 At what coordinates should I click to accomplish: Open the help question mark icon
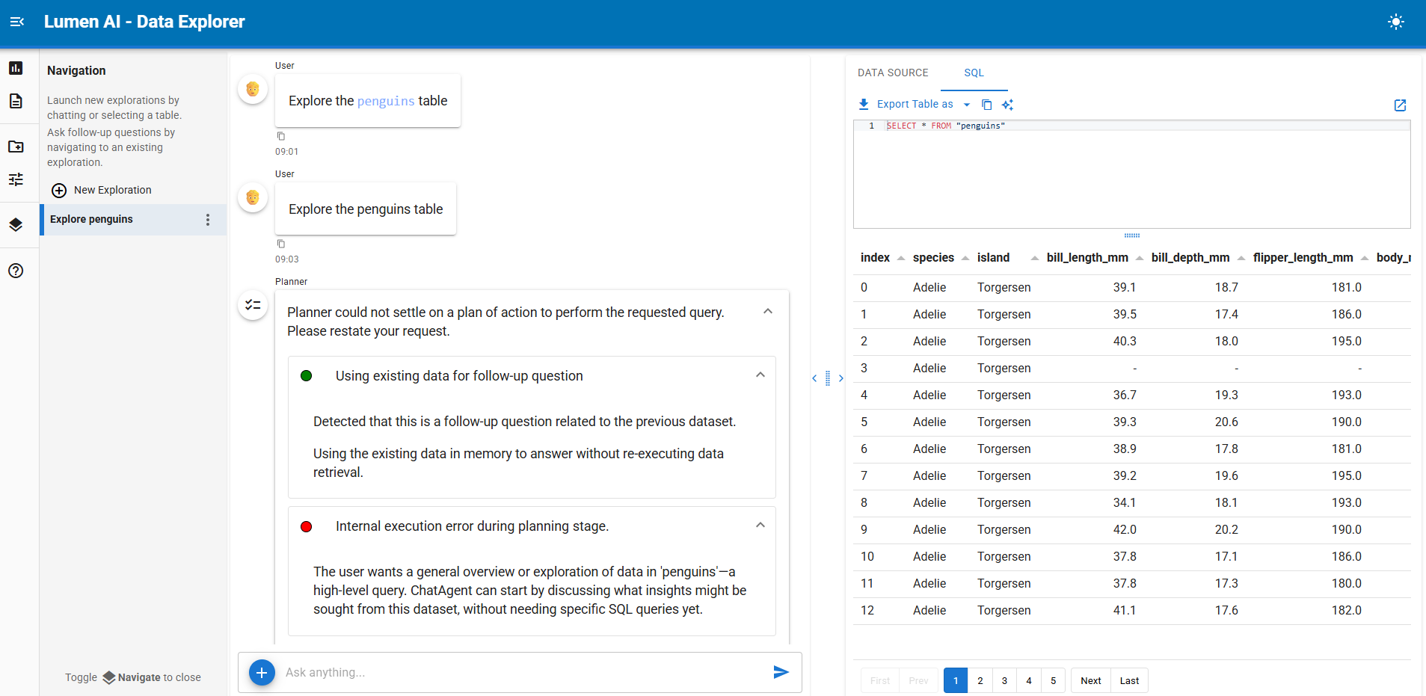(x=16, y=271)
